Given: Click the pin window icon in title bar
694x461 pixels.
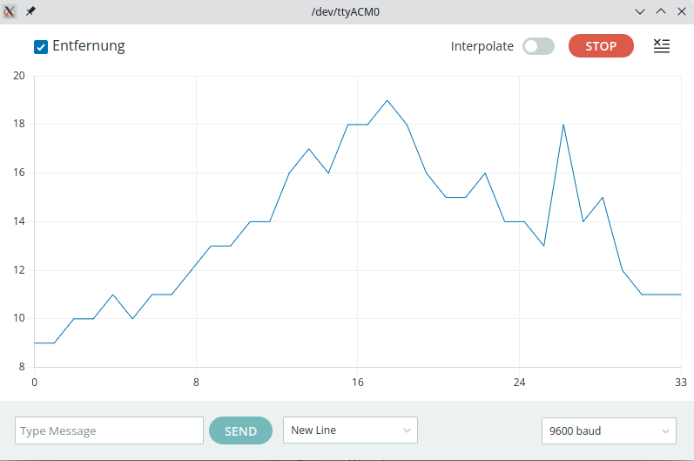Looking at the screenshot, I should [30, 11].
